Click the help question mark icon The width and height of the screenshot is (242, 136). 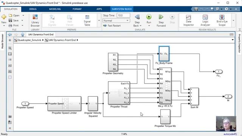[226, 9]
